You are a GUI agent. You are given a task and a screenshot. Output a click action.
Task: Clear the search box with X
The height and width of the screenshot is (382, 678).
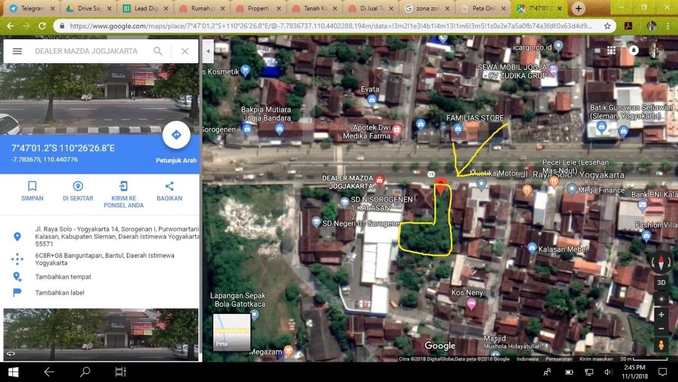[185, 51]
